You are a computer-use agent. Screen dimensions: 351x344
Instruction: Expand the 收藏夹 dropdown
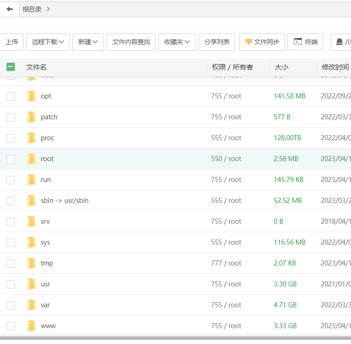coord(177,42)
